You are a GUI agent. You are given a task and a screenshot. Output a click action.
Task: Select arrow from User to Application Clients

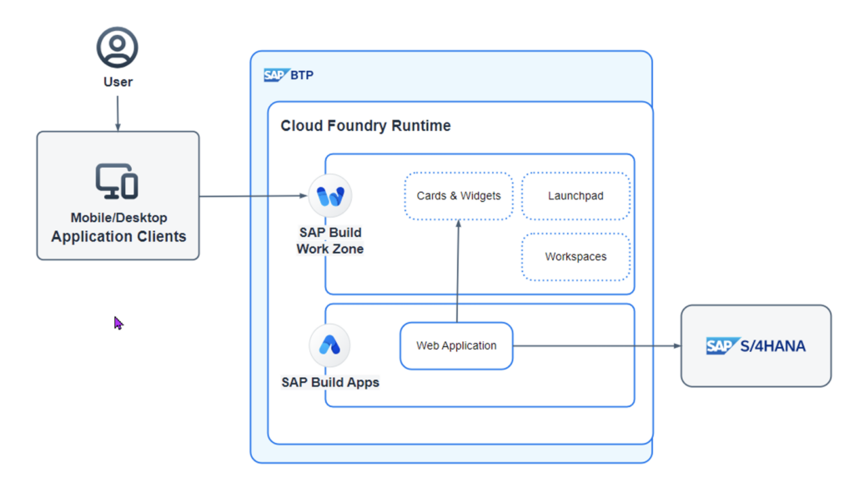(118, 112)
